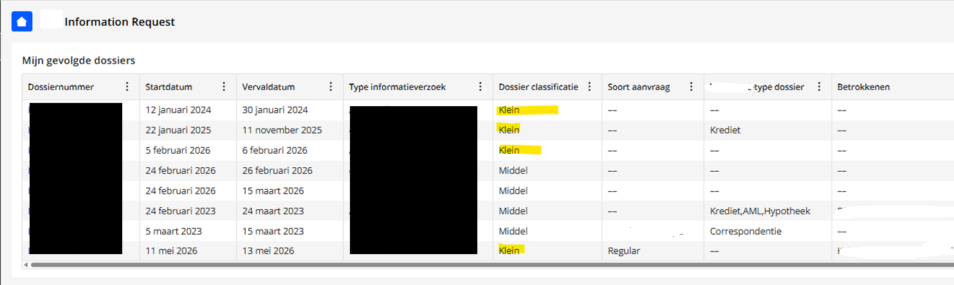954x285 pixels.
Task: Click the horizontal table scrollbar
Action: (491, 264)
